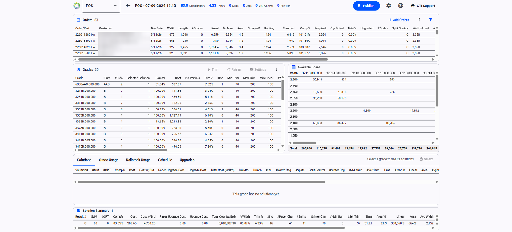Open the FOS dropdown selector
512x232 pixels.
pos(101,6)
